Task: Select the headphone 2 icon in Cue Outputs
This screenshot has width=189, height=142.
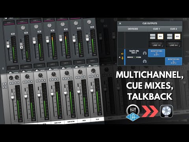Action: click(x=145, y=61)
